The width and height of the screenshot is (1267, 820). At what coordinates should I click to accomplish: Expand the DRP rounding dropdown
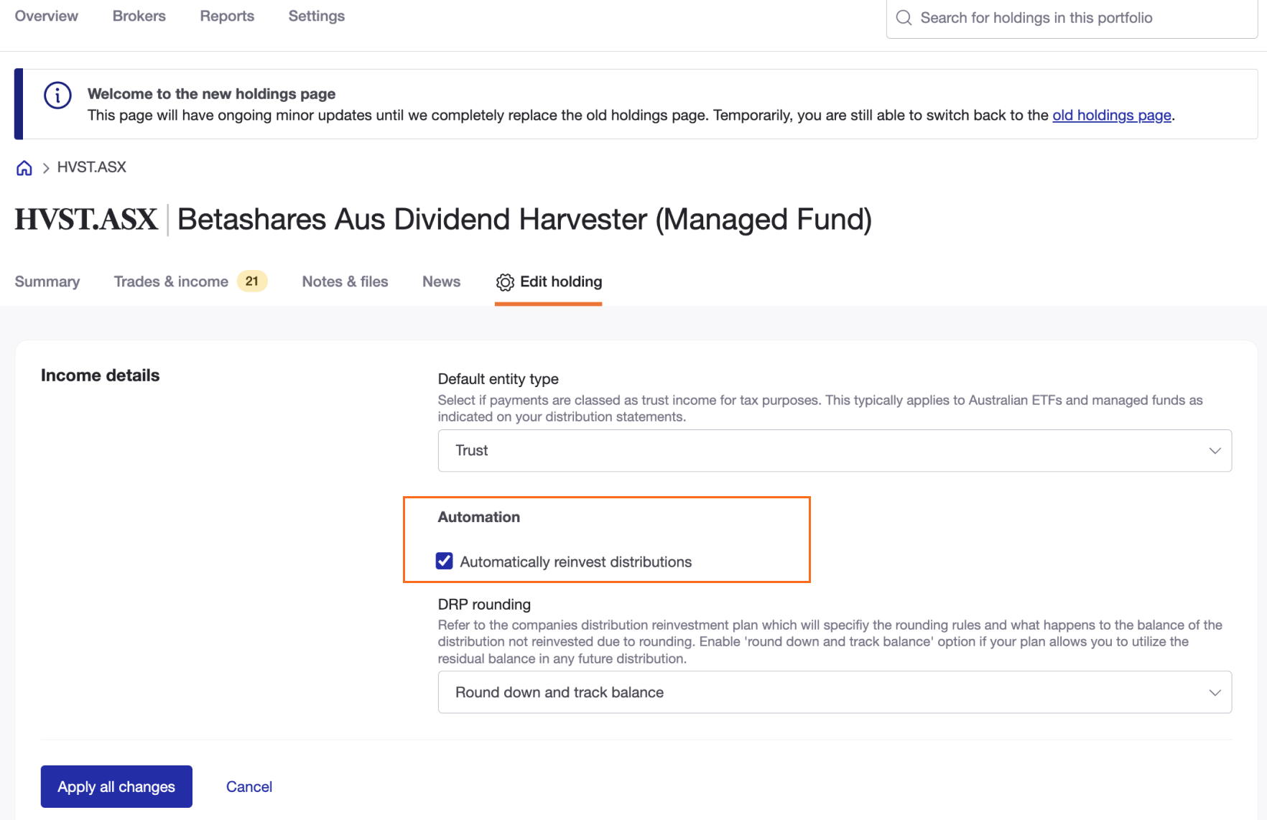pos(835,692)
